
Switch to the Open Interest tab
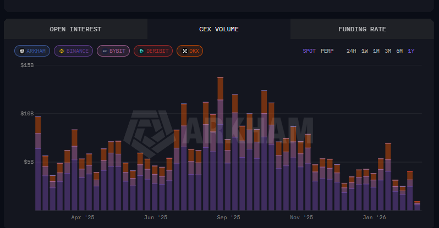click(75, 29)
